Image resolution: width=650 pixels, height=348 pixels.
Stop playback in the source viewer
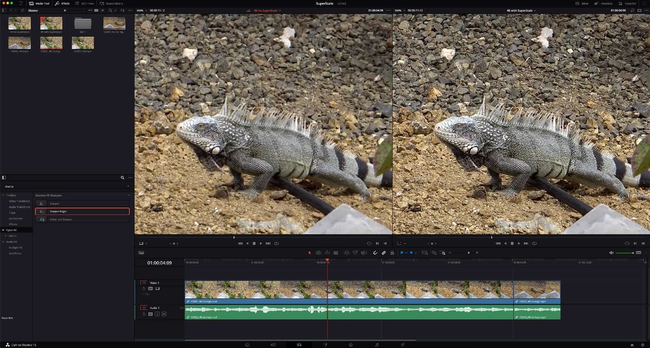pos(254,243)
